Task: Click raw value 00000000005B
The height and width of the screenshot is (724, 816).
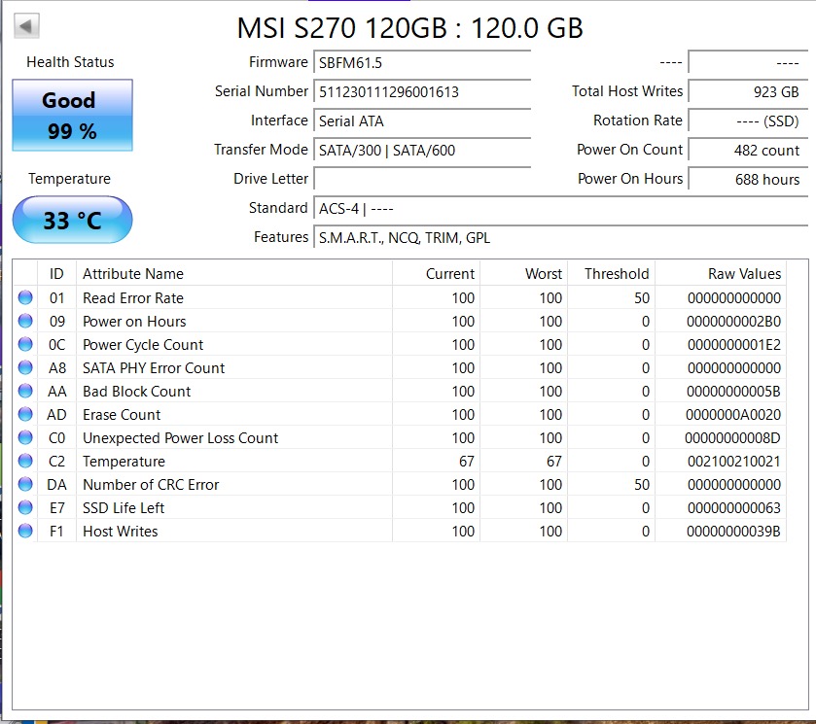Action: click(x=733, y=392)
